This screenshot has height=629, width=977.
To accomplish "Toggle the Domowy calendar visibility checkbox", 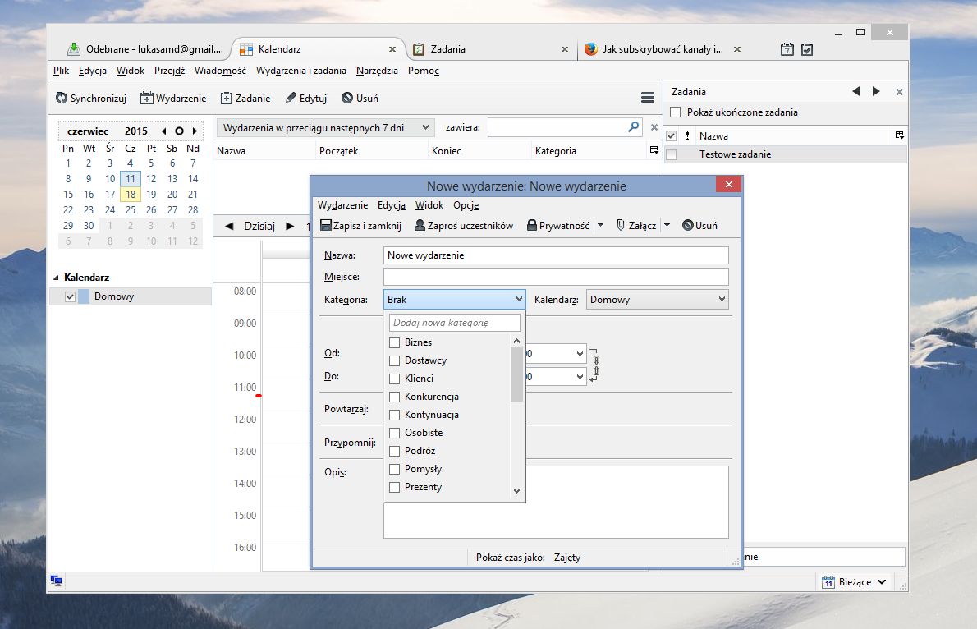I will (71, 296).
